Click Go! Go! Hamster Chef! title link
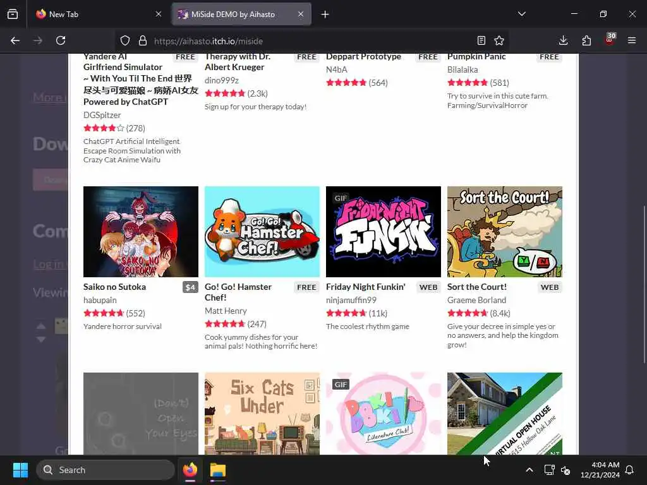 click(x=238, y=292)
